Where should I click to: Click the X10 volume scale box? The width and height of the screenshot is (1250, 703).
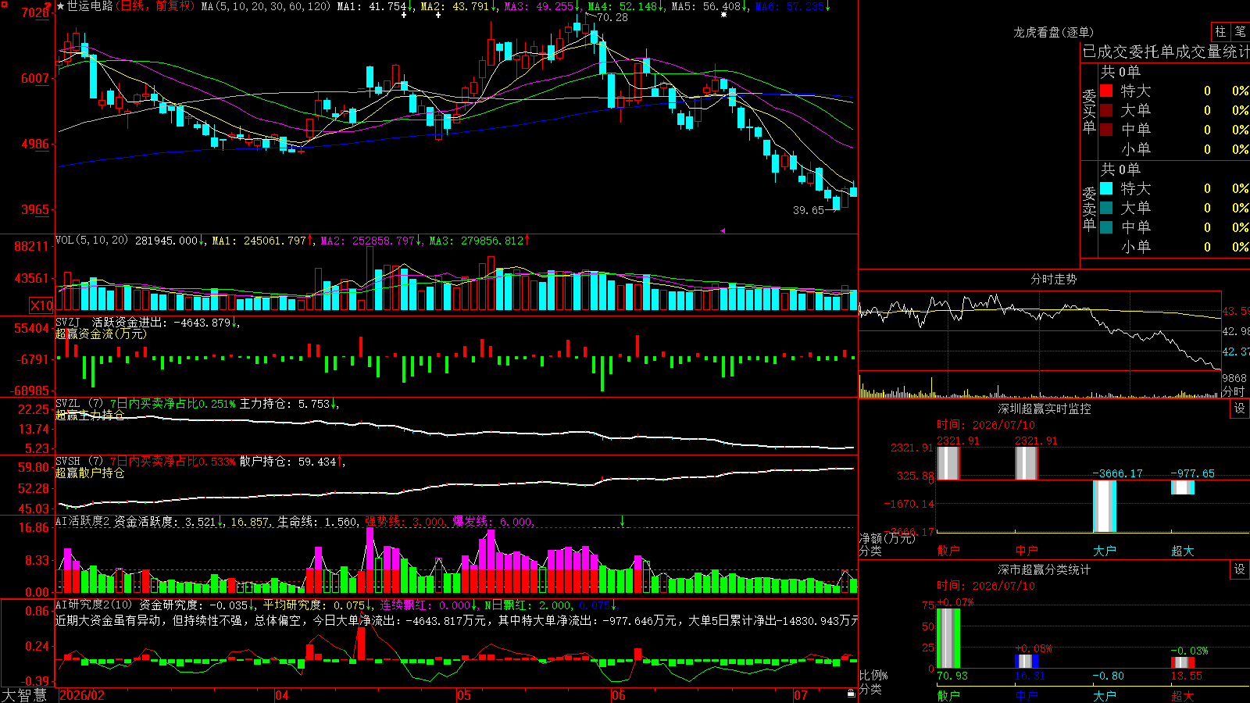coord(41,305)
